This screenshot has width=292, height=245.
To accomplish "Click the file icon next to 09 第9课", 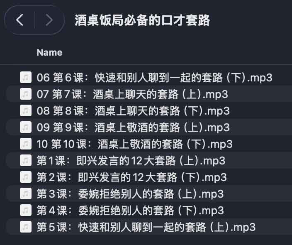I will coord(26,127).
